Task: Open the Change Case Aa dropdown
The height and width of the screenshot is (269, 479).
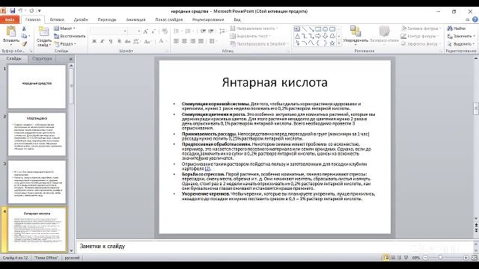Action: [x=147, y=41]
